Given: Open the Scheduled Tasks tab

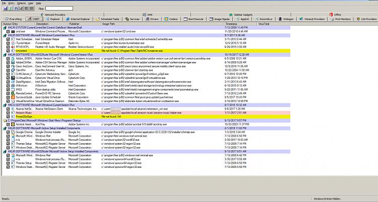Looking at the screenshot, I should pos(107,19).
